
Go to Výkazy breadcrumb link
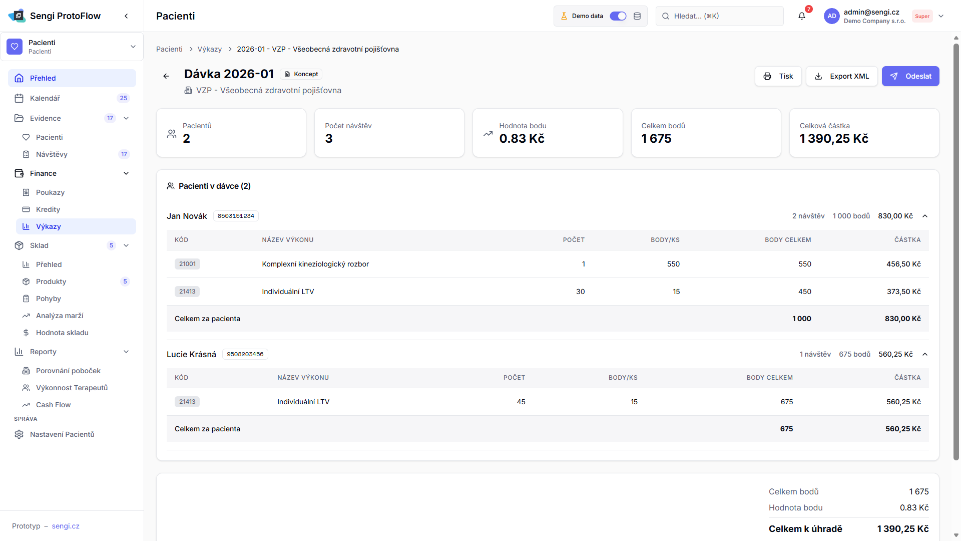coord(209,49)
